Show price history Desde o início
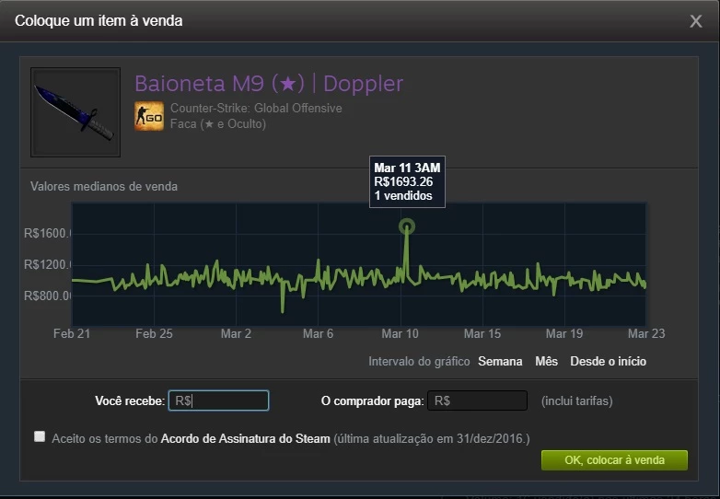Viewport: 720px width, 499px height. tap(608, 362)
